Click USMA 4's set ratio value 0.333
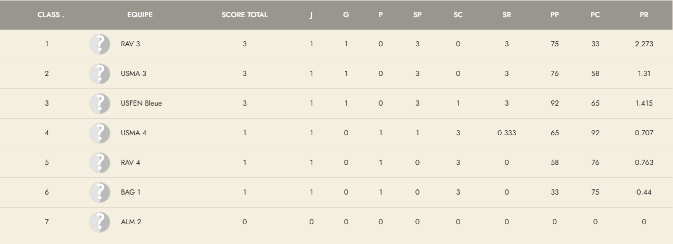This screenshot has height=244, width=673. click(x=506, y=133)
